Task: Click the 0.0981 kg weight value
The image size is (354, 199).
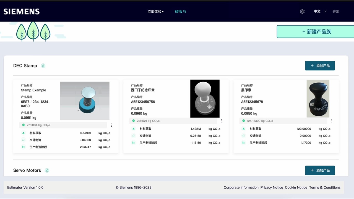Action: (29, 118)
